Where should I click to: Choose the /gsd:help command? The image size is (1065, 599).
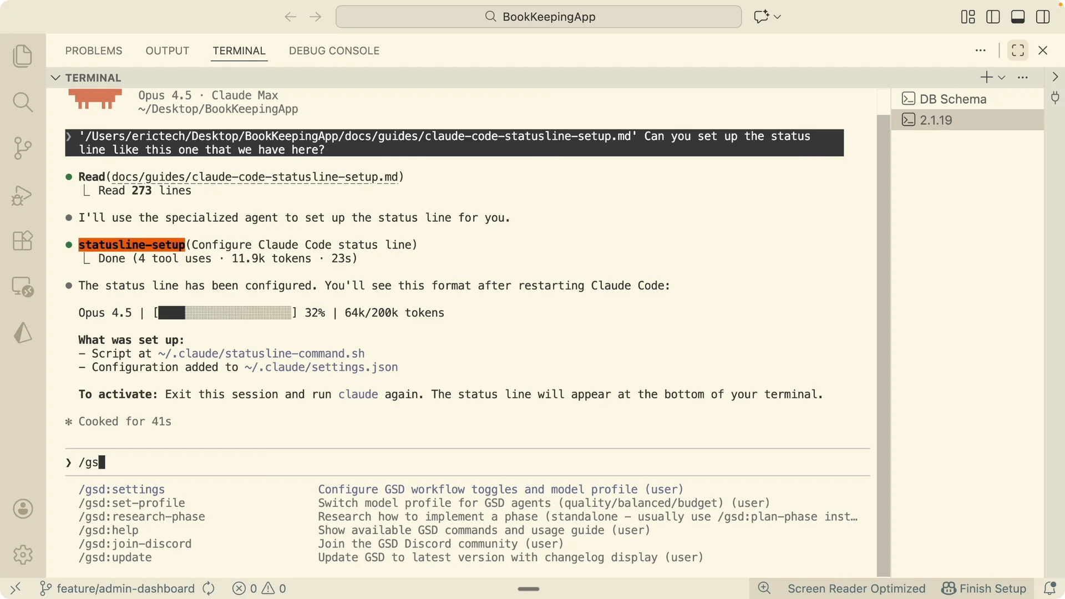pyautogui.click(x=108, y=530)
